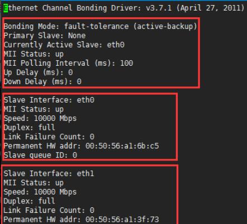Image resolution: width=247 pixels, height=224 pixels.
Task: Click the MAC address 00:50:56:a1:3f:73
Action: (122, 220)
